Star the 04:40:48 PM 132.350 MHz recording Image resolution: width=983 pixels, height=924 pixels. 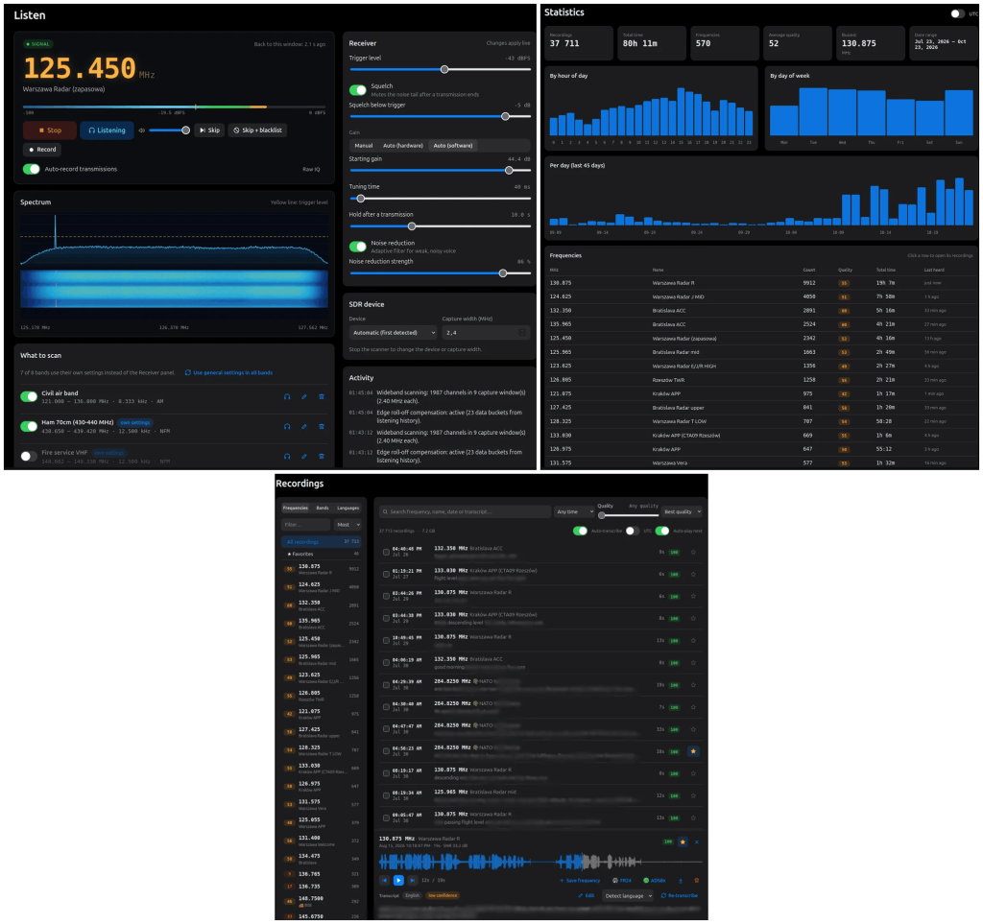[693, 552]
